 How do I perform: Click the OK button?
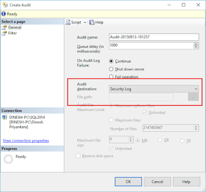pyautogui.click(x=128, y=182)
